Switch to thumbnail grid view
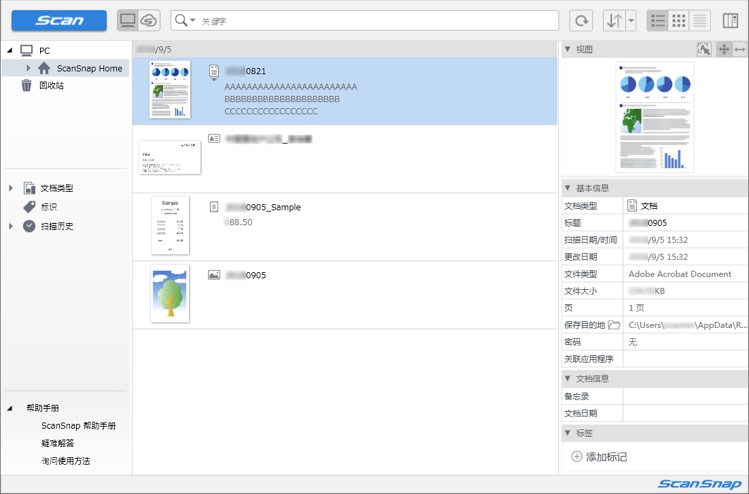 pos(679,20)
